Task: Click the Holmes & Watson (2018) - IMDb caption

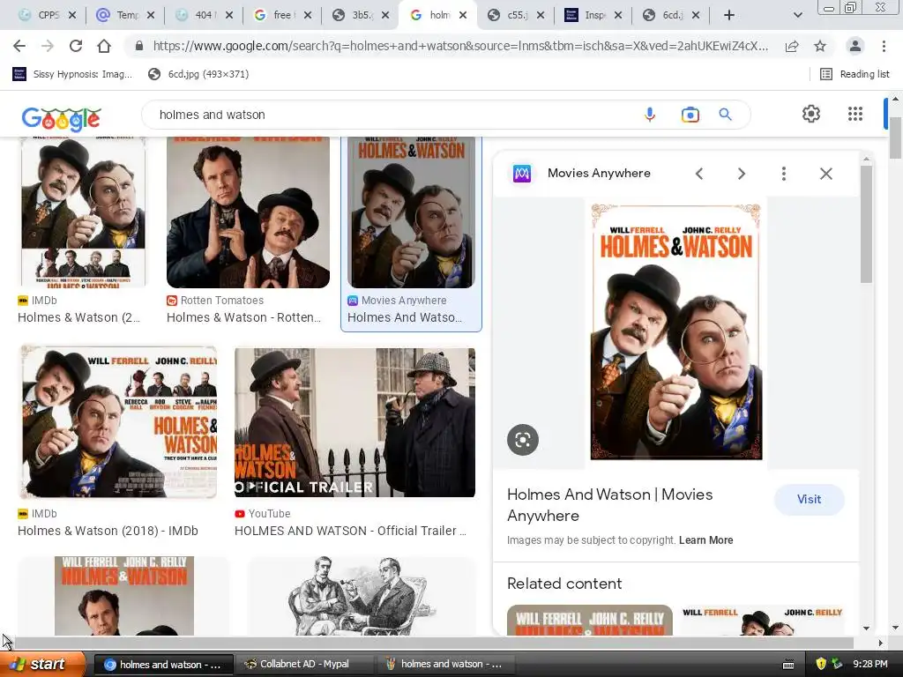Action: [x=108, y=531]
